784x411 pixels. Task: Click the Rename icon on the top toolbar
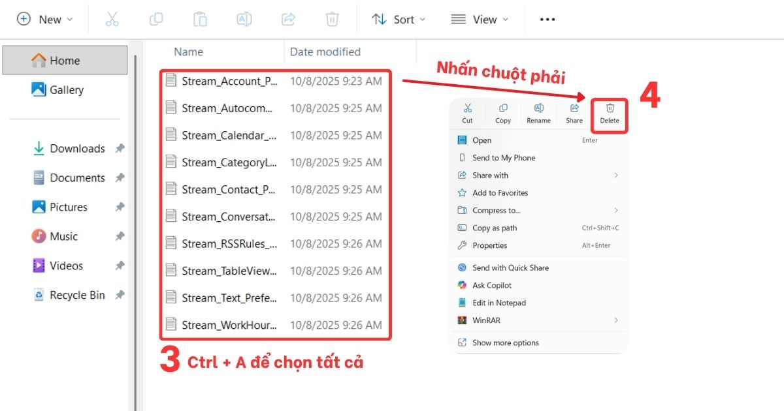(244, 19)
